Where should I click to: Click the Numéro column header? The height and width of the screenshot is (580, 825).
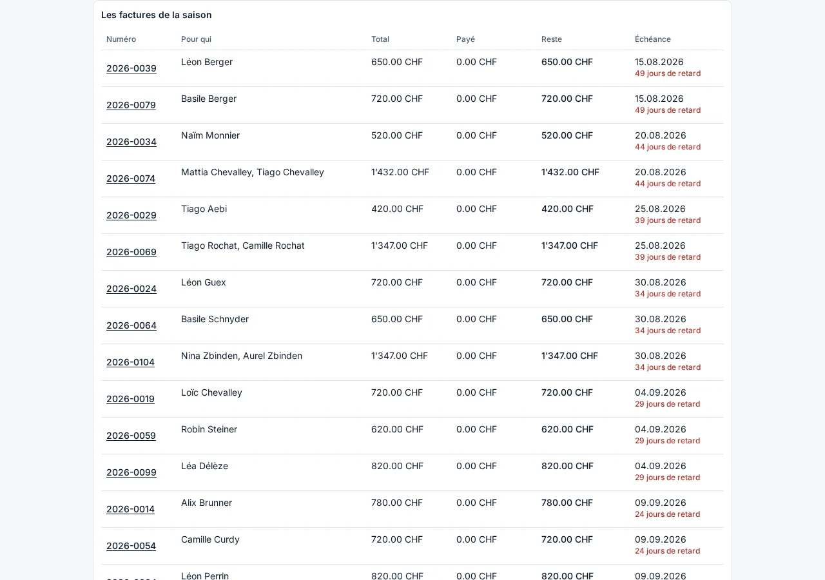click(x=121, y=39)
